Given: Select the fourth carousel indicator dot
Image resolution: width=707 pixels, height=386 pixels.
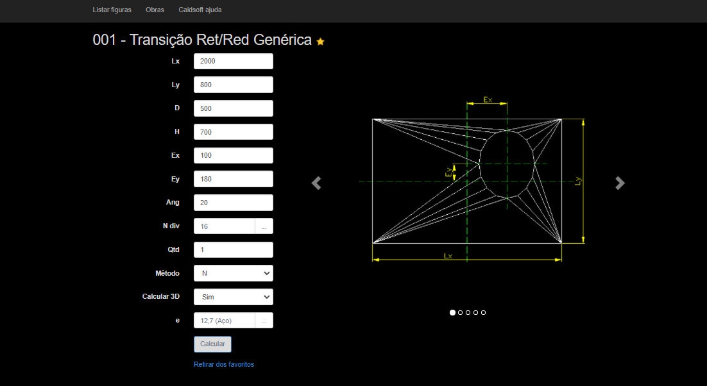Looking at the screenshot, I should coord(475,313).
